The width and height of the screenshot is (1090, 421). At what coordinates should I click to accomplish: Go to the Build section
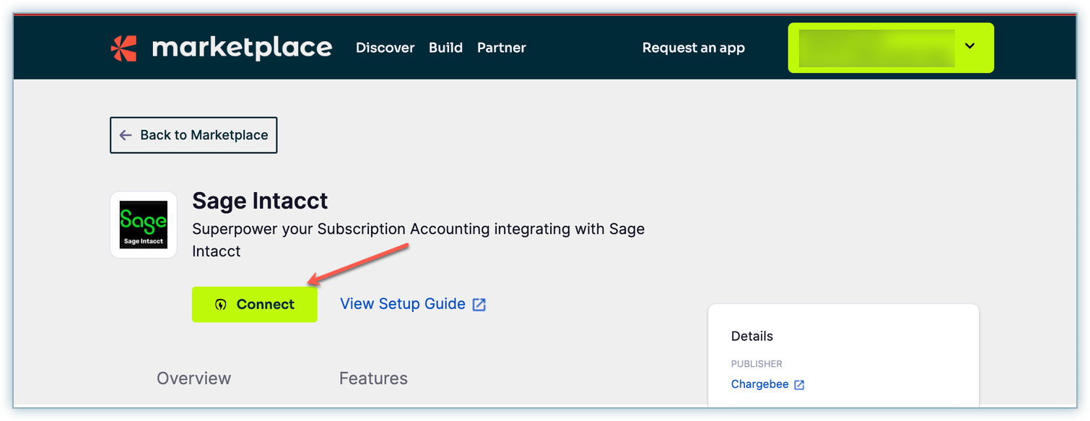tap(445, 48)
